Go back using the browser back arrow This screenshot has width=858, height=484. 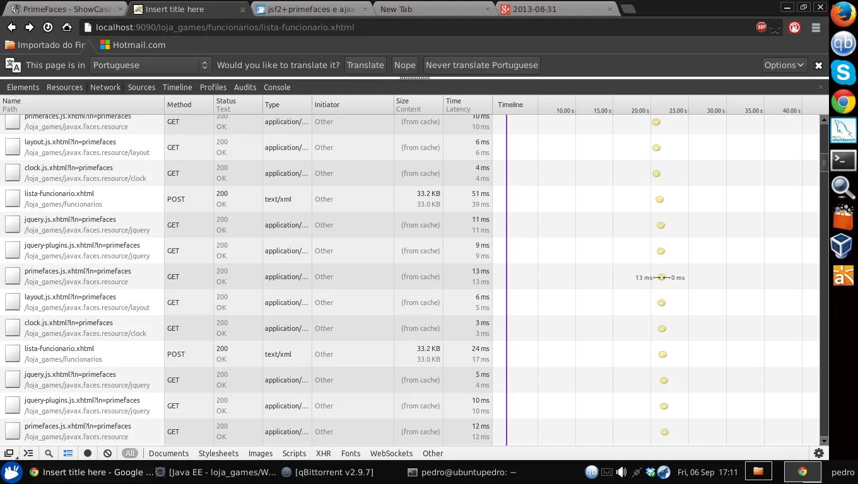pyautogui.click(x=11, y=27)
